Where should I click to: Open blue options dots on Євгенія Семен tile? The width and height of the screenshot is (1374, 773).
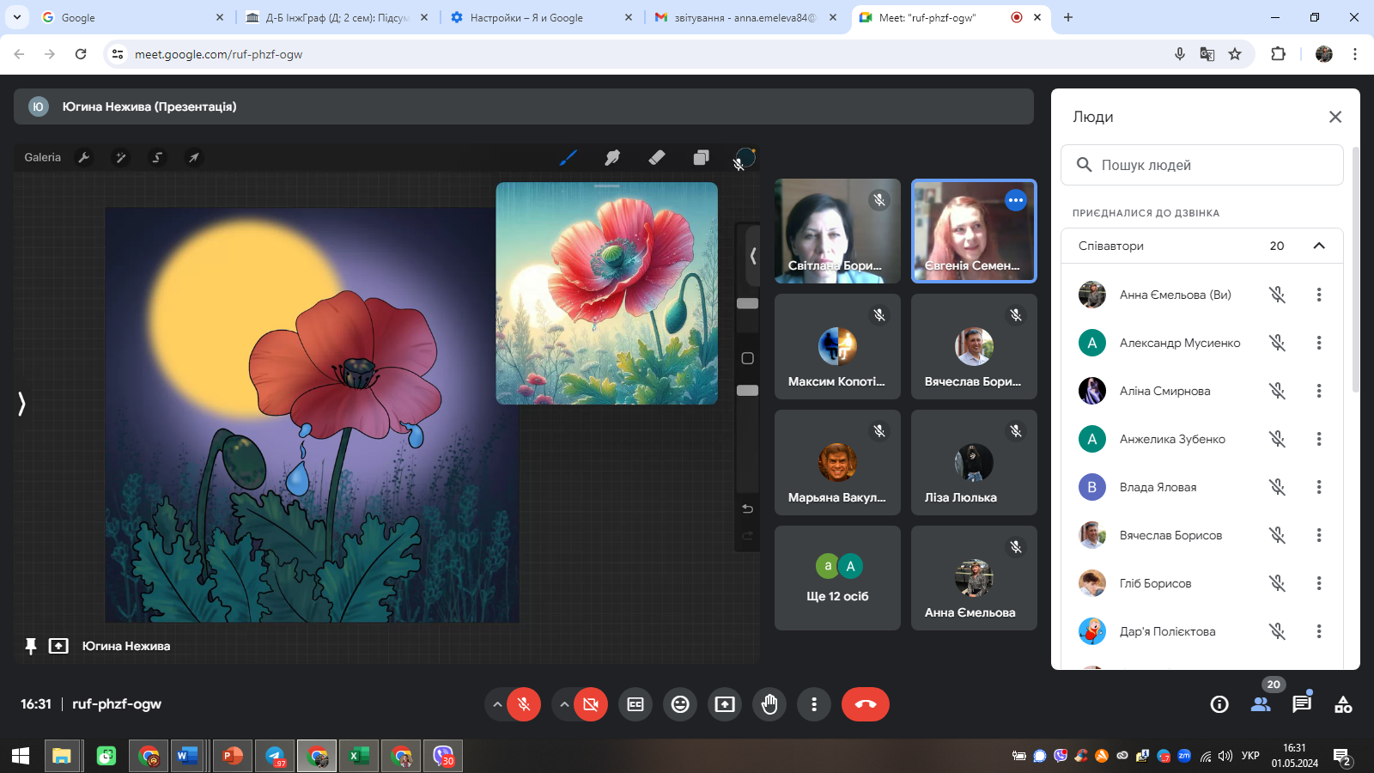point(1016,200)
